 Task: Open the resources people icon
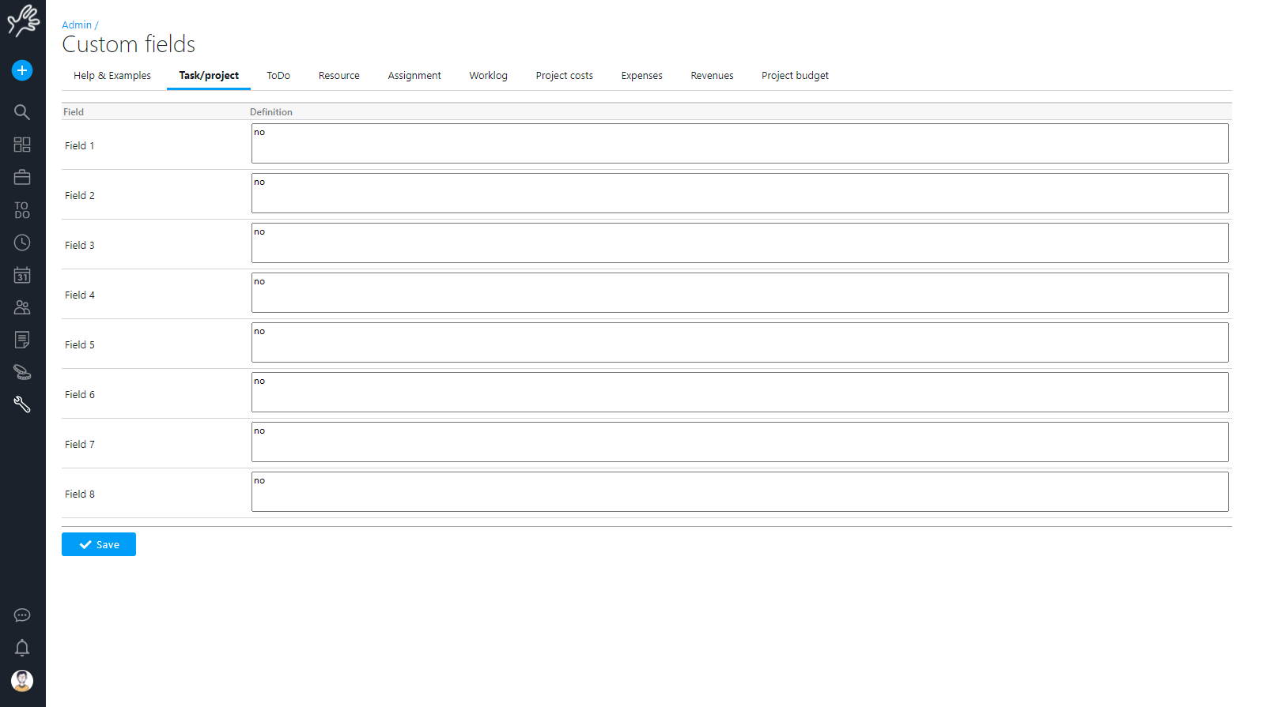22,307
